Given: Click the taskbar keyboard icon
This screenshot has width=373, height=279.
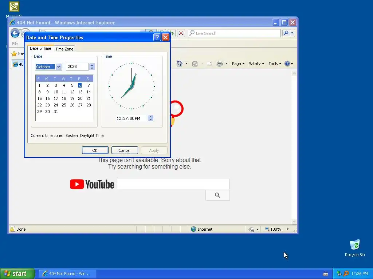Looking at the screenshot, I should pos(326,274).
